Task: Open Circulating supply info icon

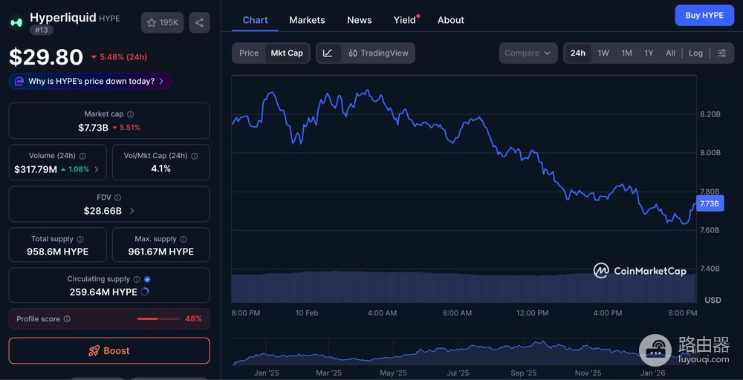Action: [137, 279]
